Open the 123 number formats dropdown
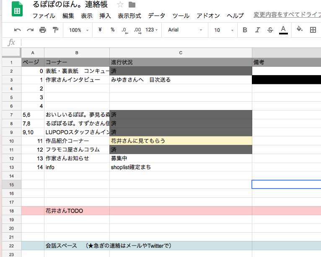Viewport: 321px width, 257px height. (x=152, y=30)
